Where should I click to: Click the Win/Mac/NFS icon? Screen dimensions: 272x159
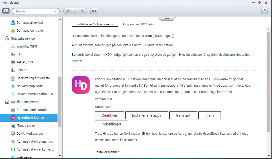click(13, 46)
